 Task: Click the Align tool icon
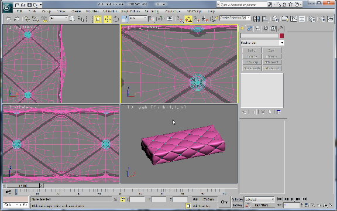[x=265, y=19]
